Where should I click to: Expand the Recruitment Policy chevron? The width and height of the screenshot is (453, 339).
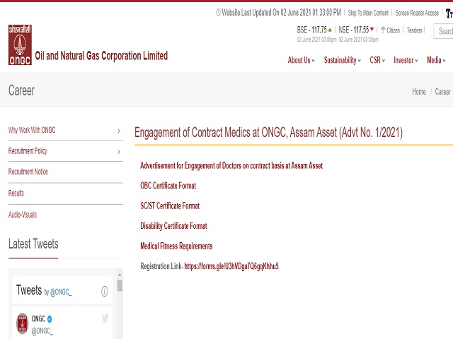click(x=119, y=151)
